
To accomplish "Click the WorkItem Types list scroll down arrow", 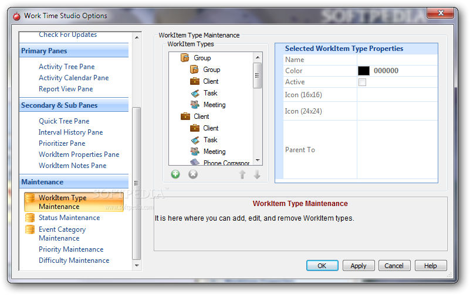I will (x=258, y=160).
